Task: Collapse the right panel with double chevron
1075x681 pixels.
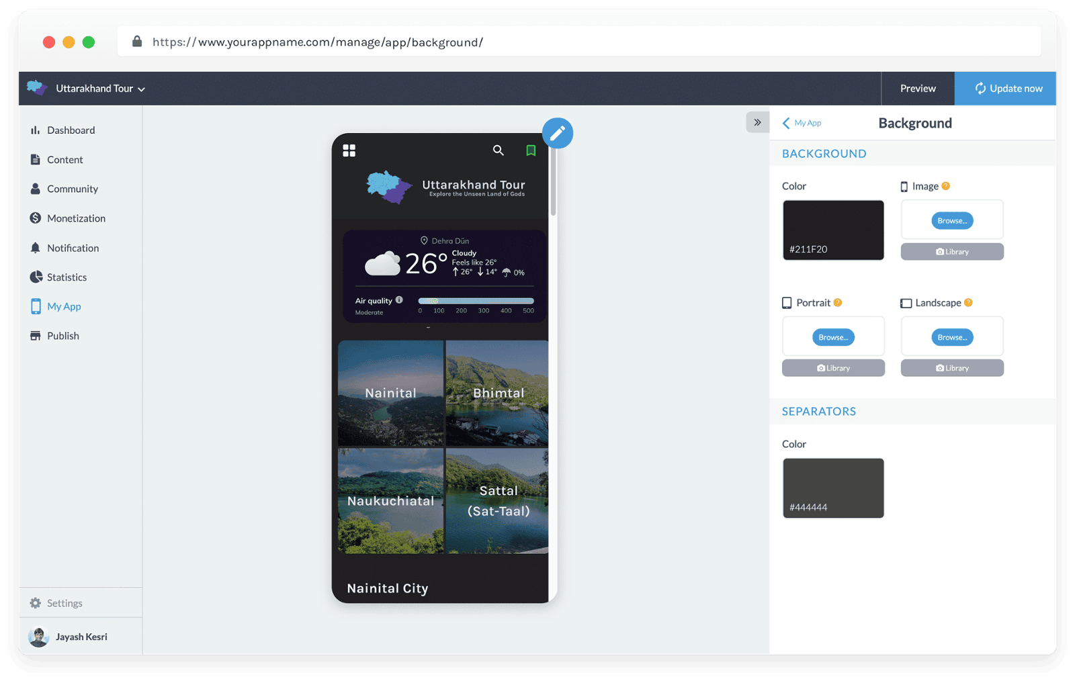Action: tap(757, 122)
